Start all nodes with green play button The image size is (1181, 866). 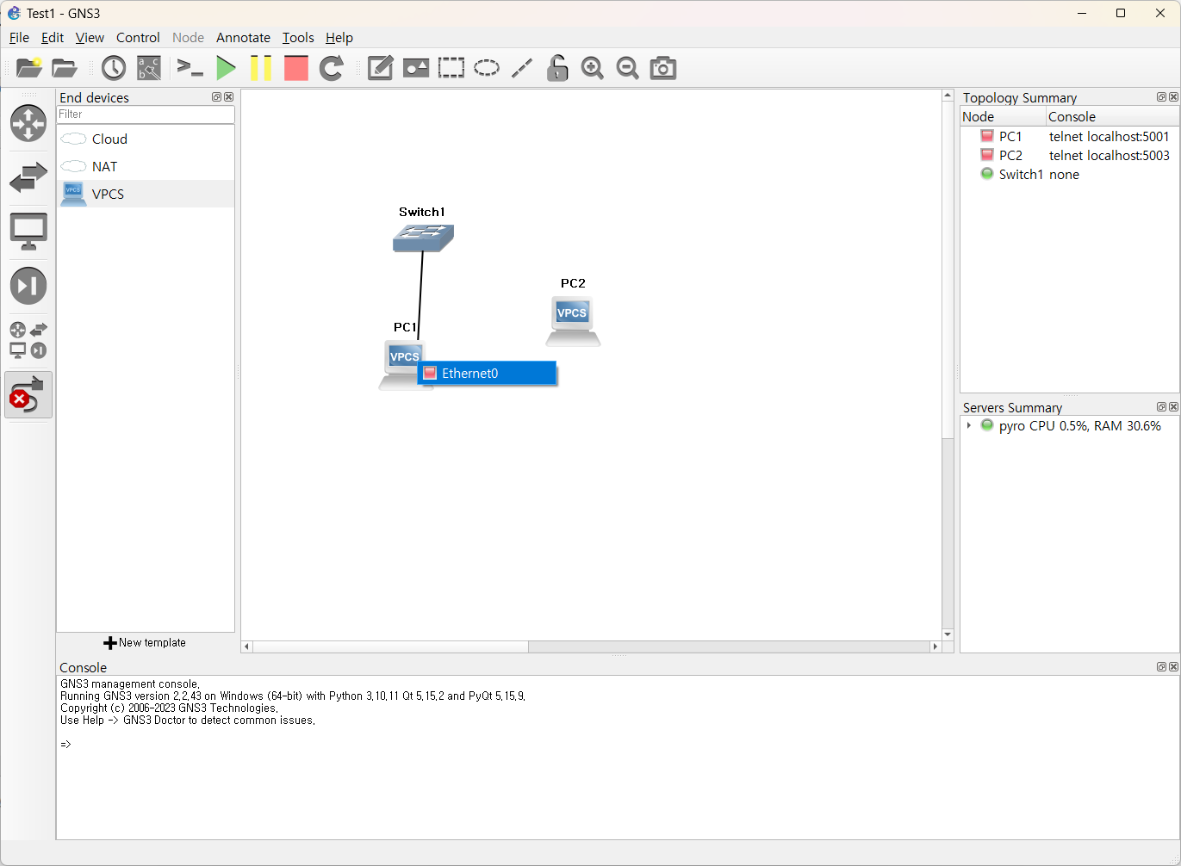[226, 68]
